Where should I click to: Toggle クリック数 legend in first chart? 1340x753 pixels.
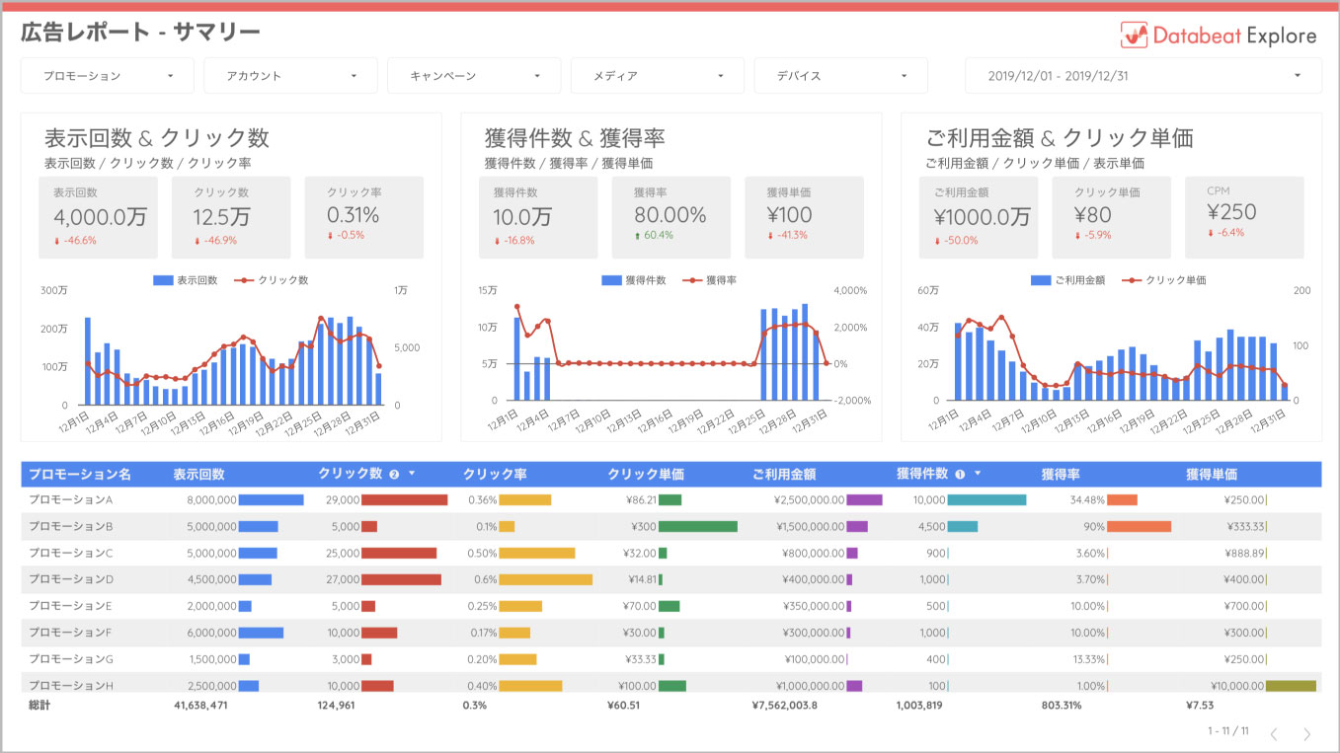pyautogui.click(x=272, y=280)
